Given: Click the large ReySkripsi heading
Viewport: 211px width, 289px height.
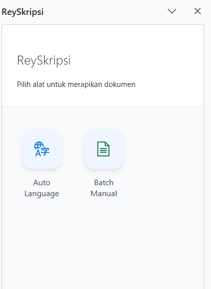Looking at the screenshot, I should tap(44, 61).
